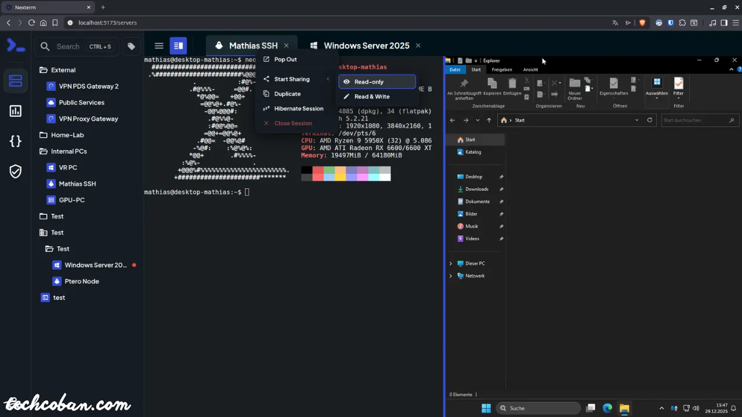This screenshot has width=742, height=417.
Task: Click Explorer up-one-level arrow
Action: pyautogui.click(x=489, y=120)
